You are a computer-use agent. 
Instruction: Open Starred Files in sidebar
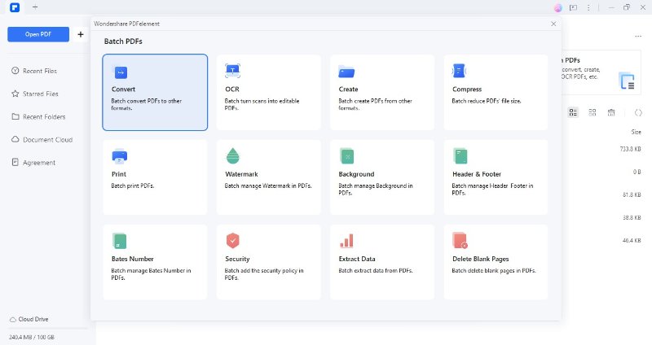[x=40, y=94]
